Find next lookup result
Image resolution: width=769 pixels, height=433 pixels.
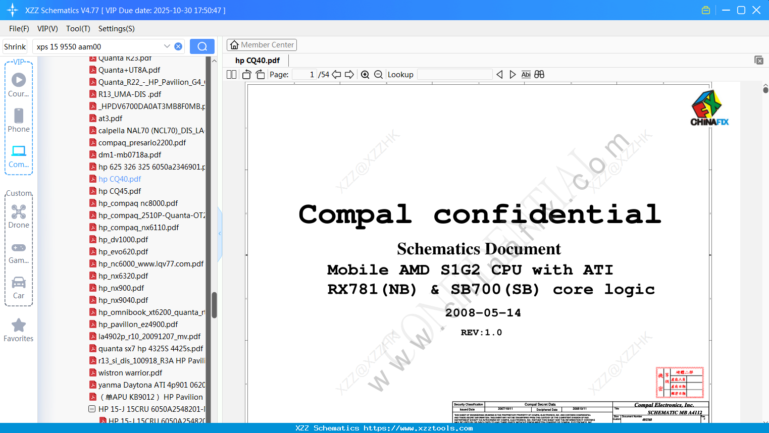coord(512,75)
